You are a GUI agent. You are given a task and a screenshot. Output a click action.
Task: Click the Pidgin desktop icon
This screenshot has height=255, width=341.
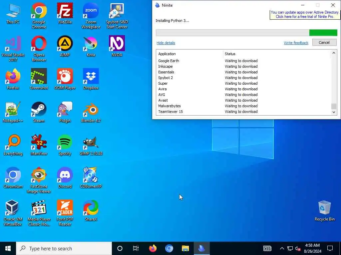[x=65, y=112]
